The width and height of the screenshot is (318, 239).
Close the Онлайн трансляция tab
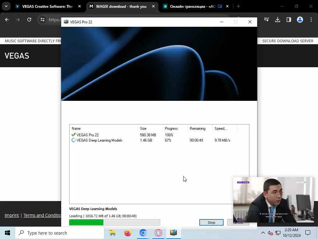pos(227,7)
